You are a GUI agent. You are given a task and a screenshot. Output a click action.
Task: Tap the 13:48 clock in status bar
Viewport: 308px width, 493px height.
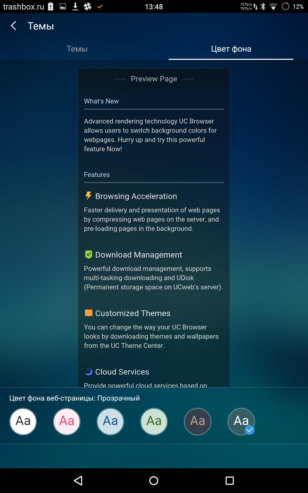(x=154, y=7)
